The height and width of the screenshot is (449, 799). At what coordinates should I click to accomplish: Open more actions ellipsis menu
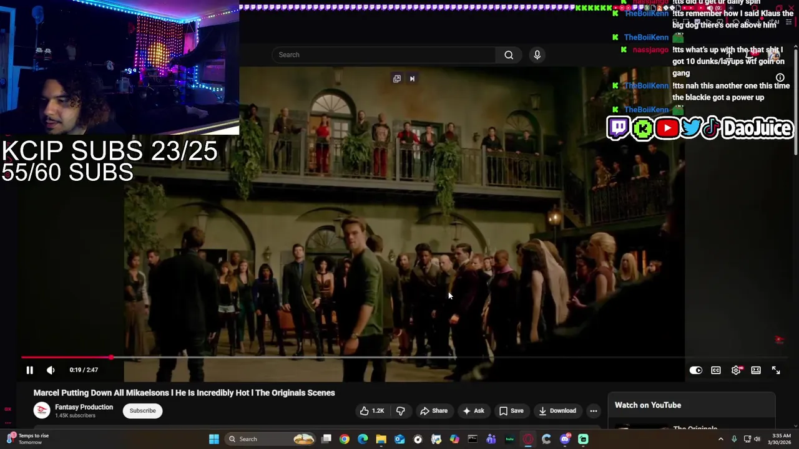pyautogui.click(x=594, y=410)
